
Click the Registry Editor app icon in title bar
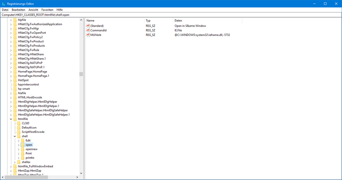tap(4, 3)
